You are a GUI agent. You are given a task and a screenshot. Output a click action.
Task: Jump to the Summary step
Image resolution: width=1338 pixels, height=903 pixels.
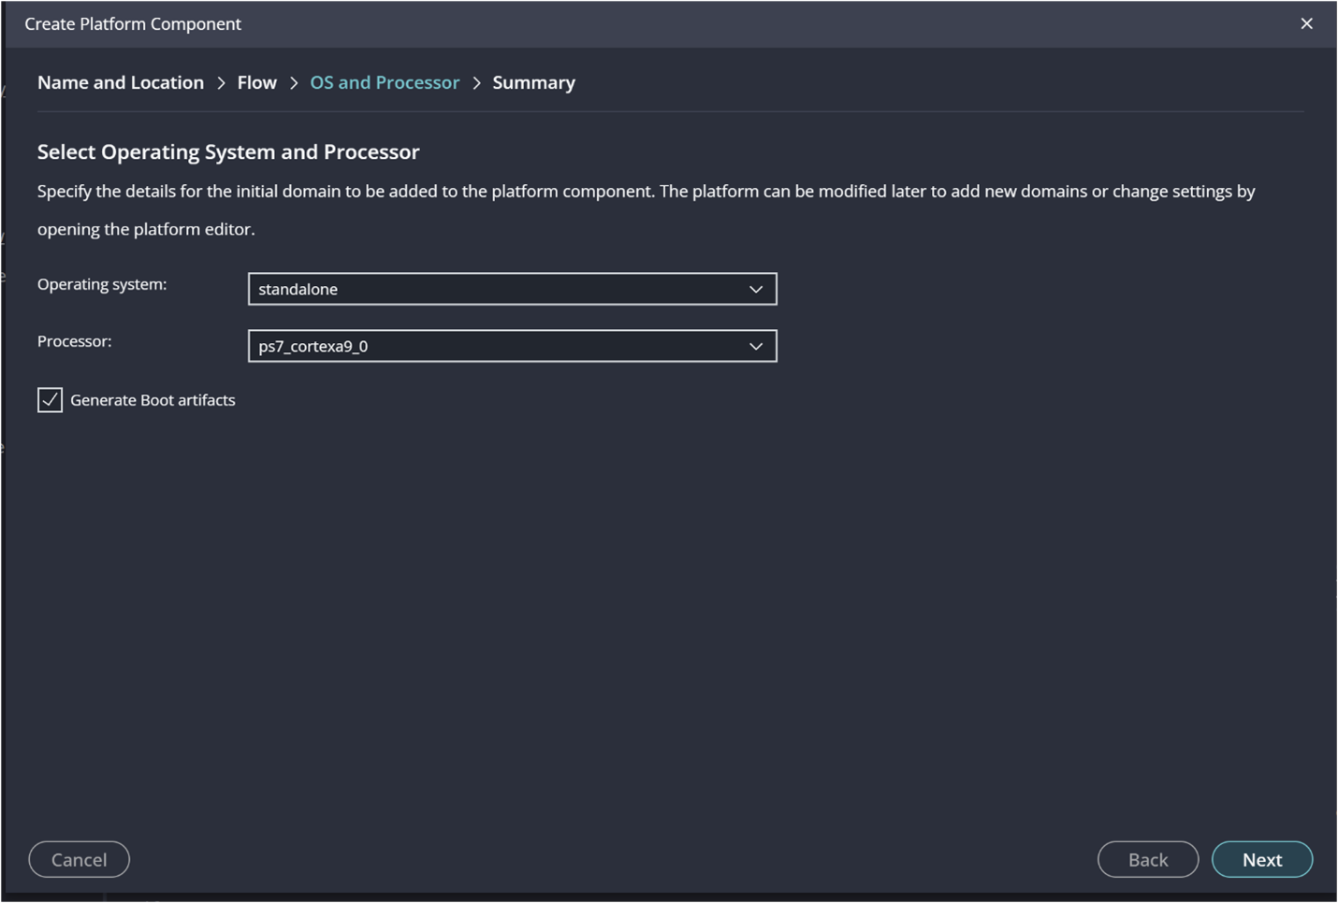pyautogui.click(x=533, y=82)
